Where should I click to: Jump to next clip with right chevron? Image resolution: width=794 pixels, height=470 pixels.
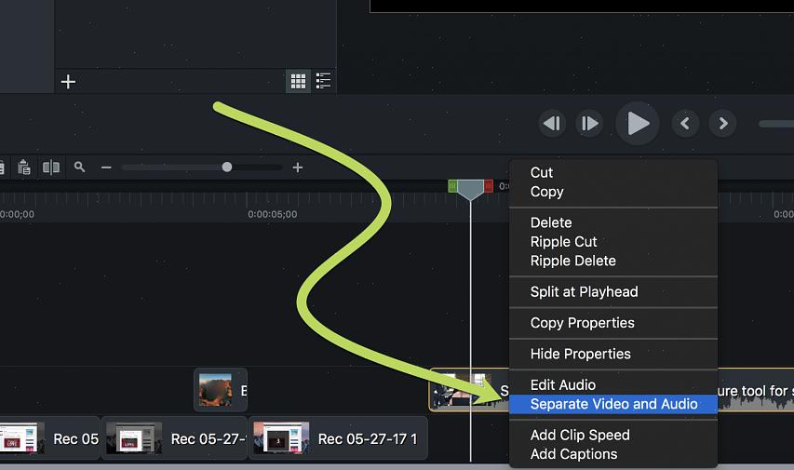[723, 123]
